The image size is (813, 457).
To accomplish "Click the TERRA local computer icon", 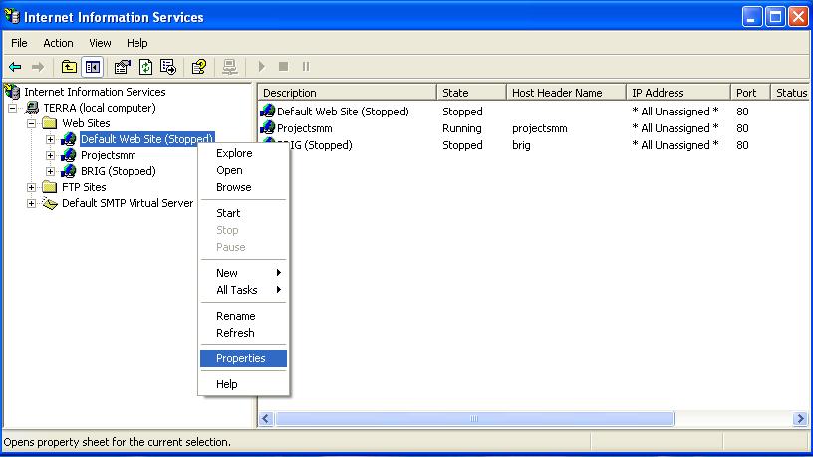I will coord(32,108).
